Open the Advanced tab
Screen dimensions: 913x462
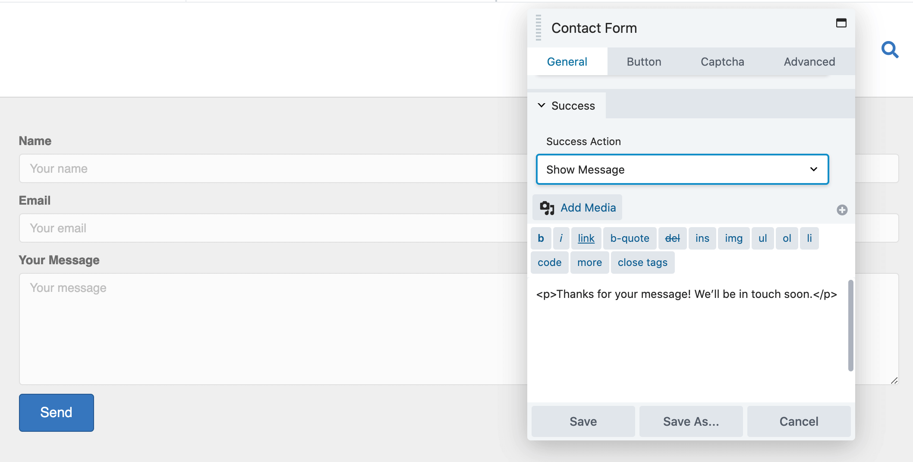click(x=809, y=61)
